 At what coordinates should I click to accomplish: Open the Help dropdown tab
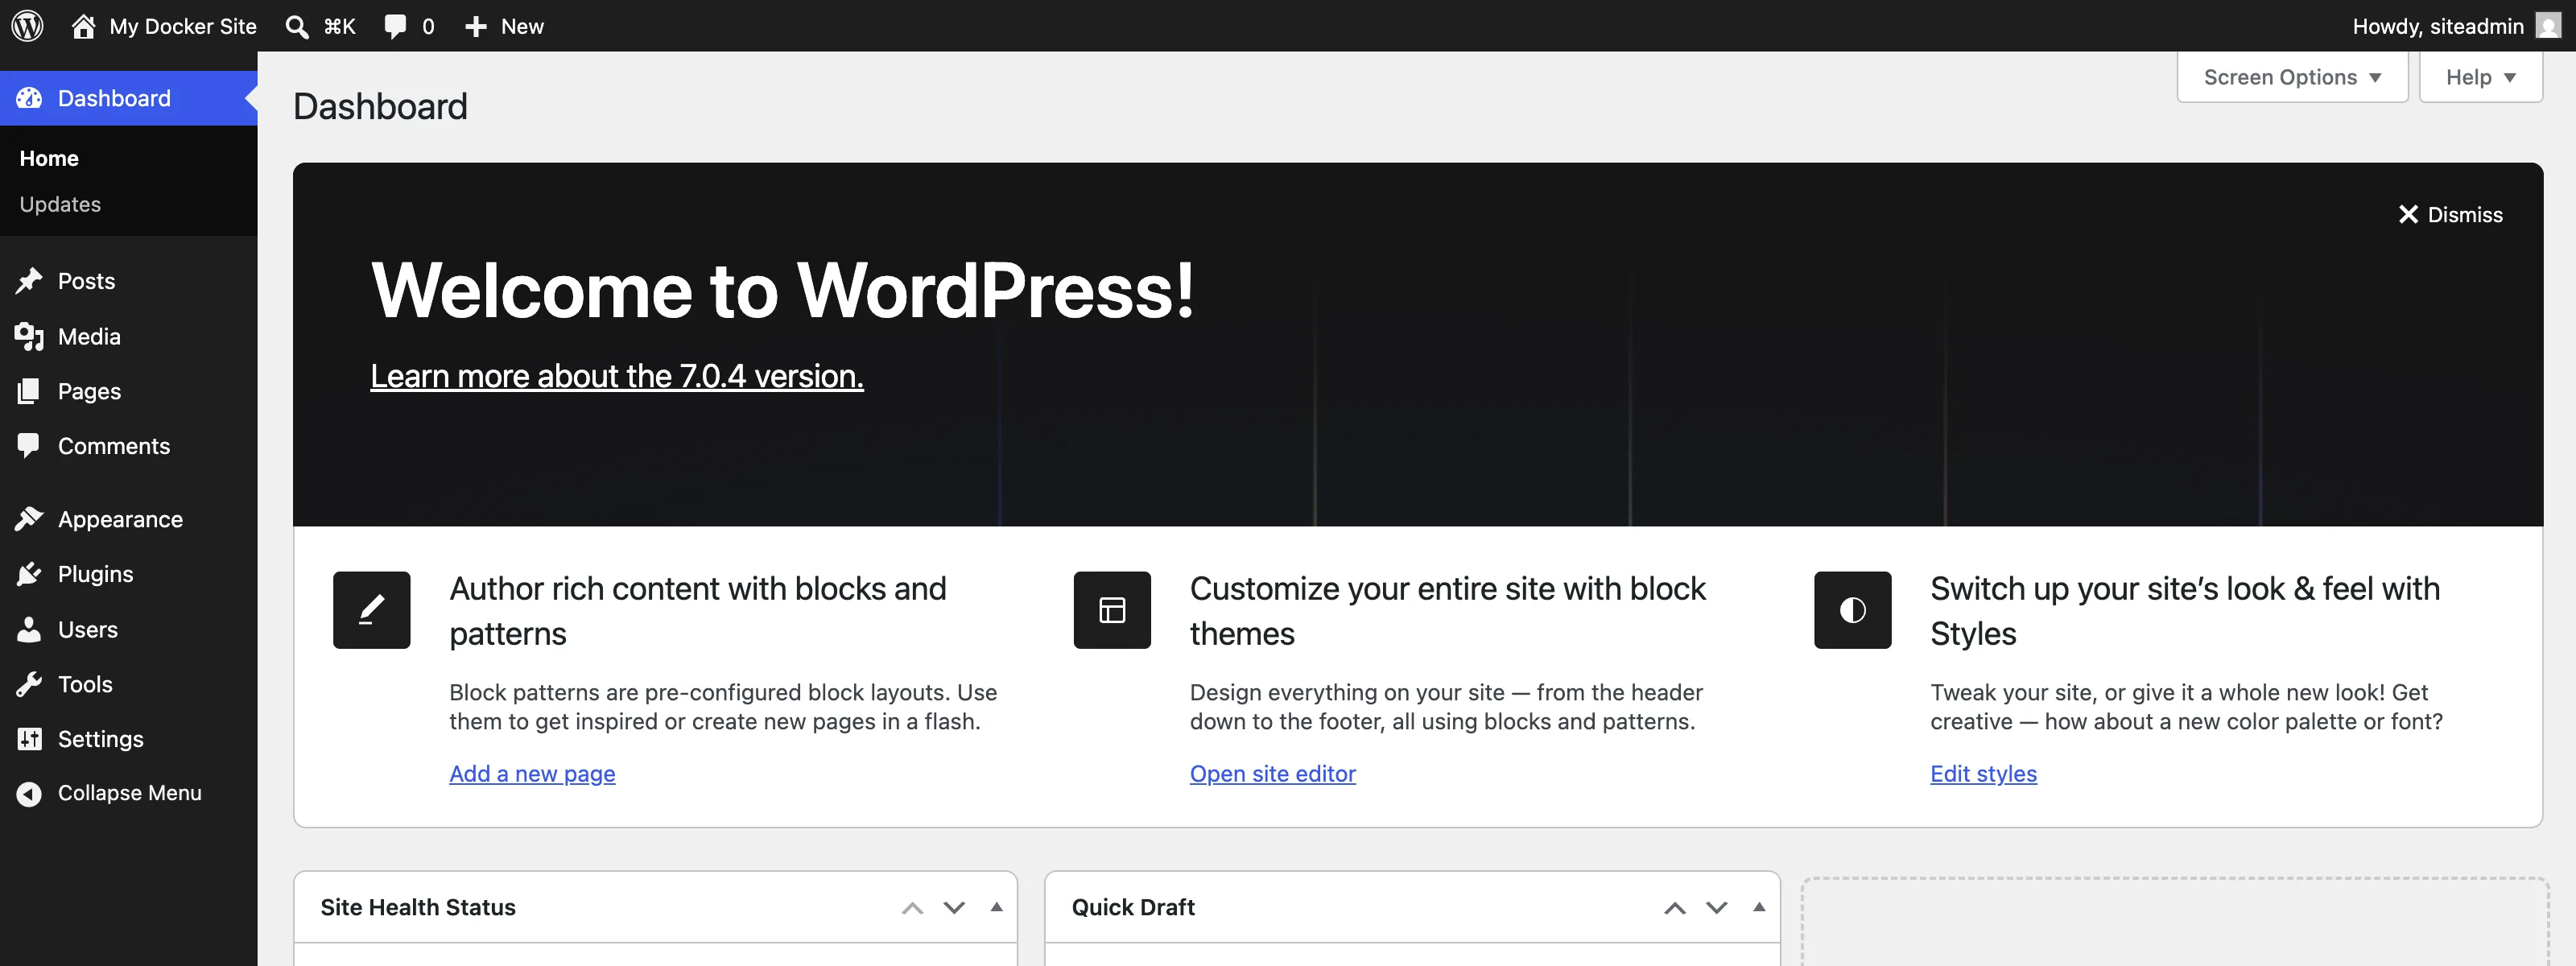[x=2480, y=77]
